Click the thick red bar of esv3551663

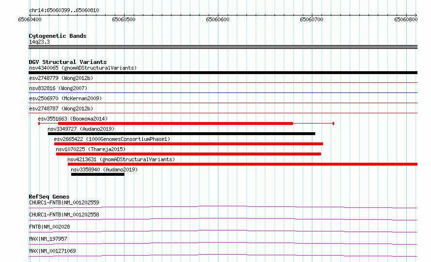tap(175, 123)
